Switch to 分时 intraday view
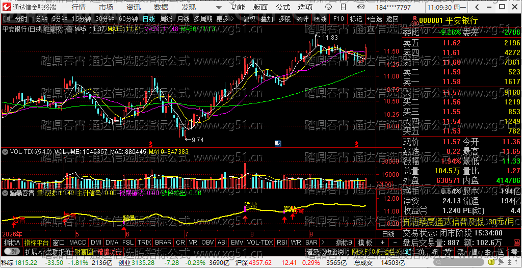The width and height of the screenshot is (522, 268). pyautogui.click(x=21, y=19)
